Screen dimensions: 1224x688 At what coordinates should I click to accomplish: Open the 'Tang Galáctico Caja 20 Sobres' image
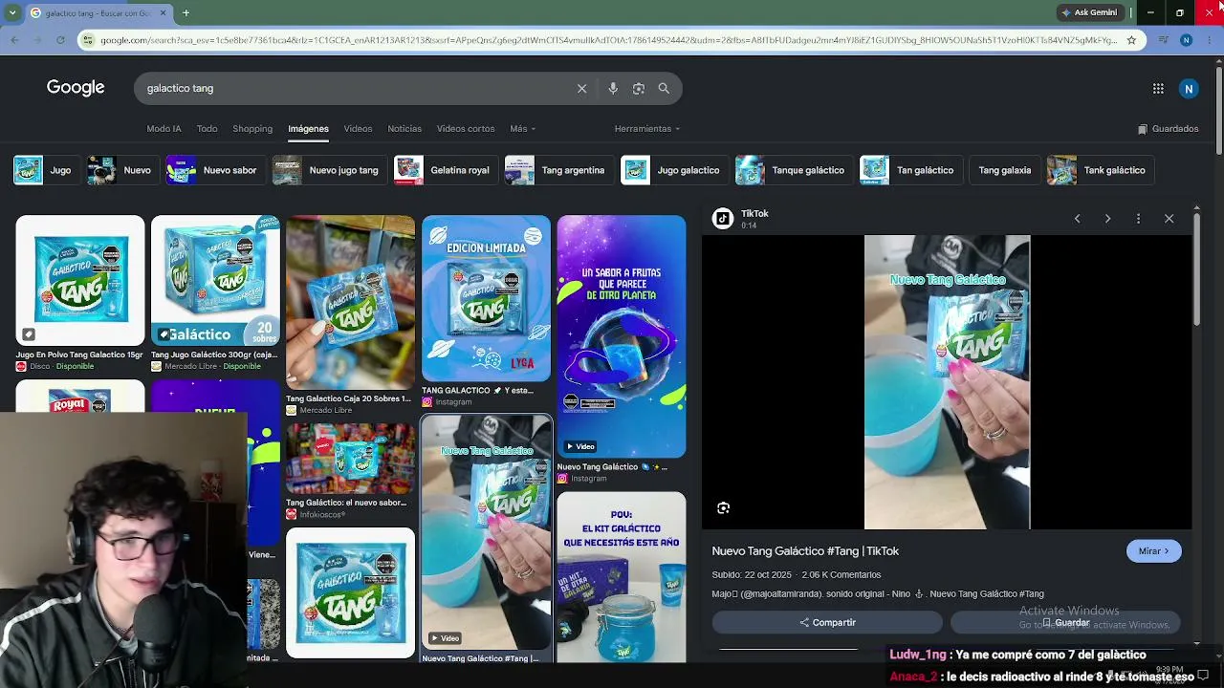click(x=350, y=302)
